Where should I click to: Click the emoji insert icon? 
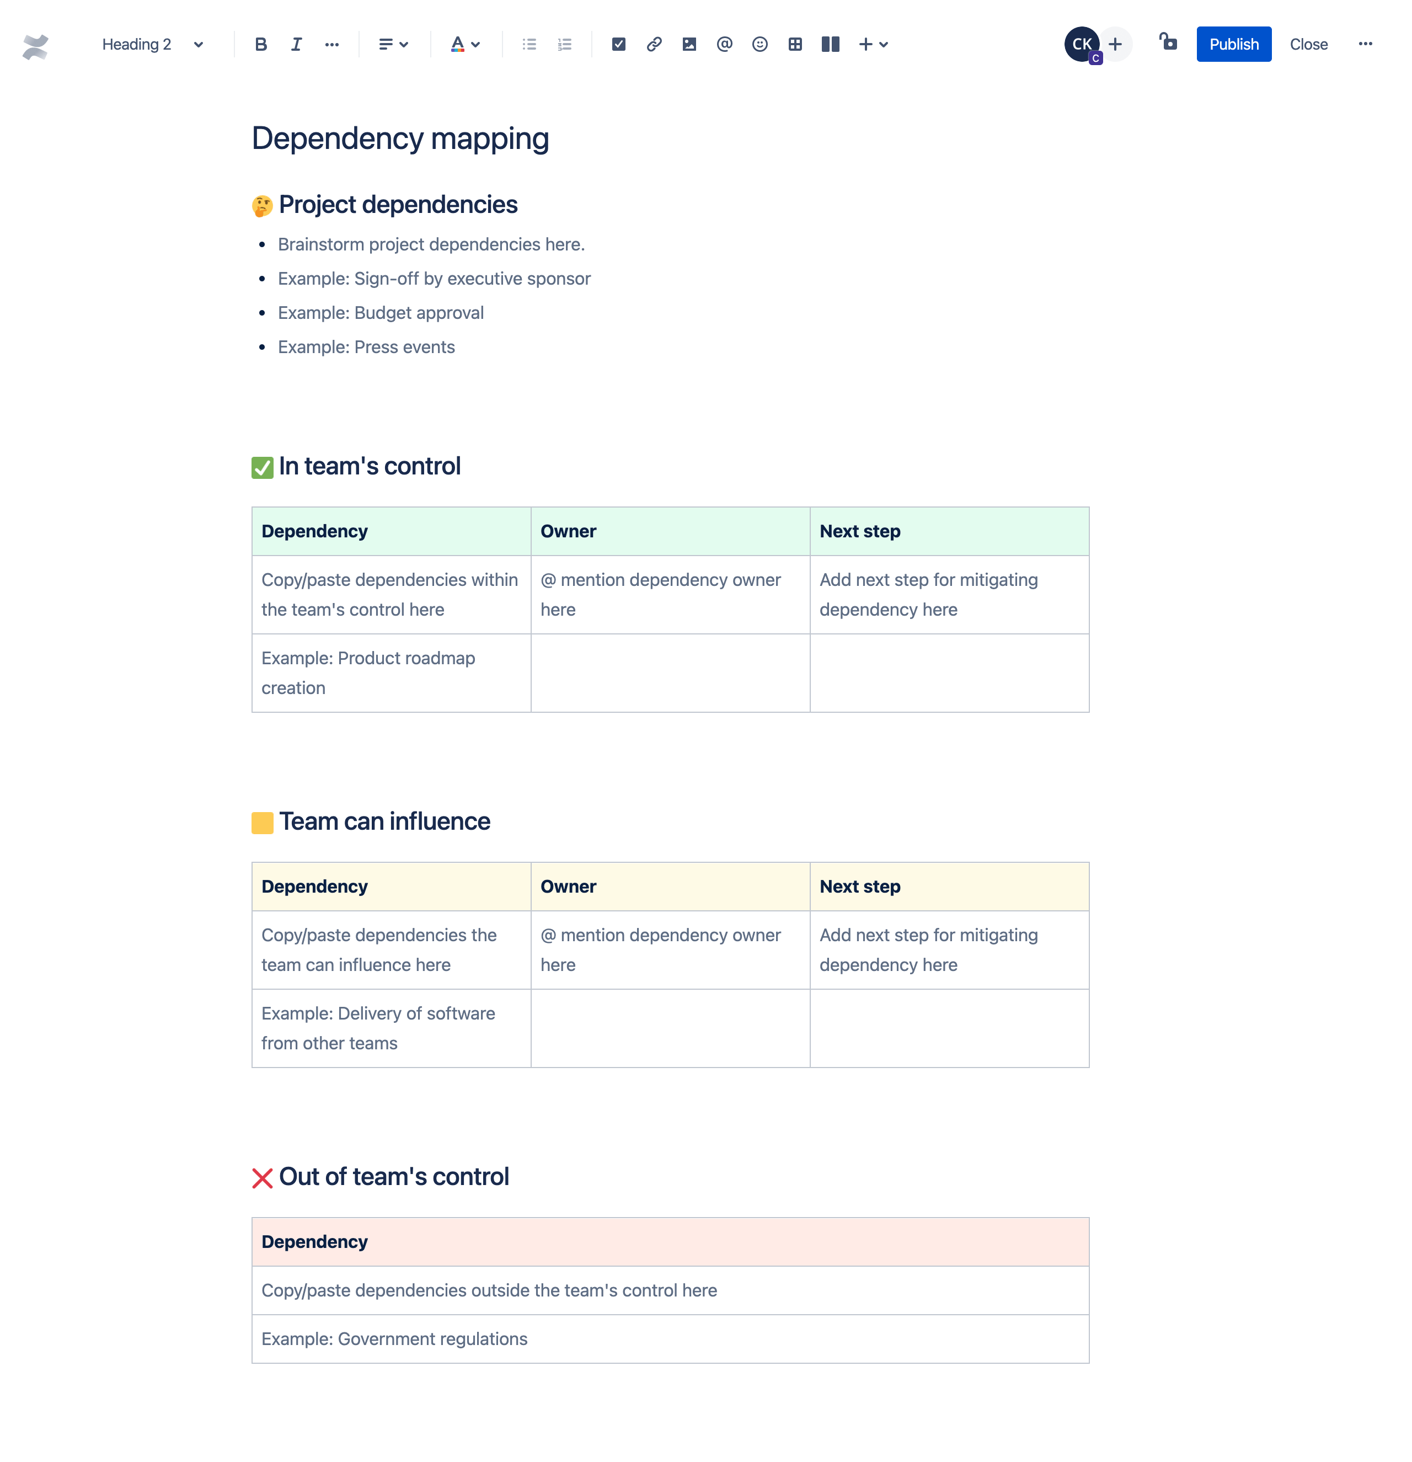[758, 43]
